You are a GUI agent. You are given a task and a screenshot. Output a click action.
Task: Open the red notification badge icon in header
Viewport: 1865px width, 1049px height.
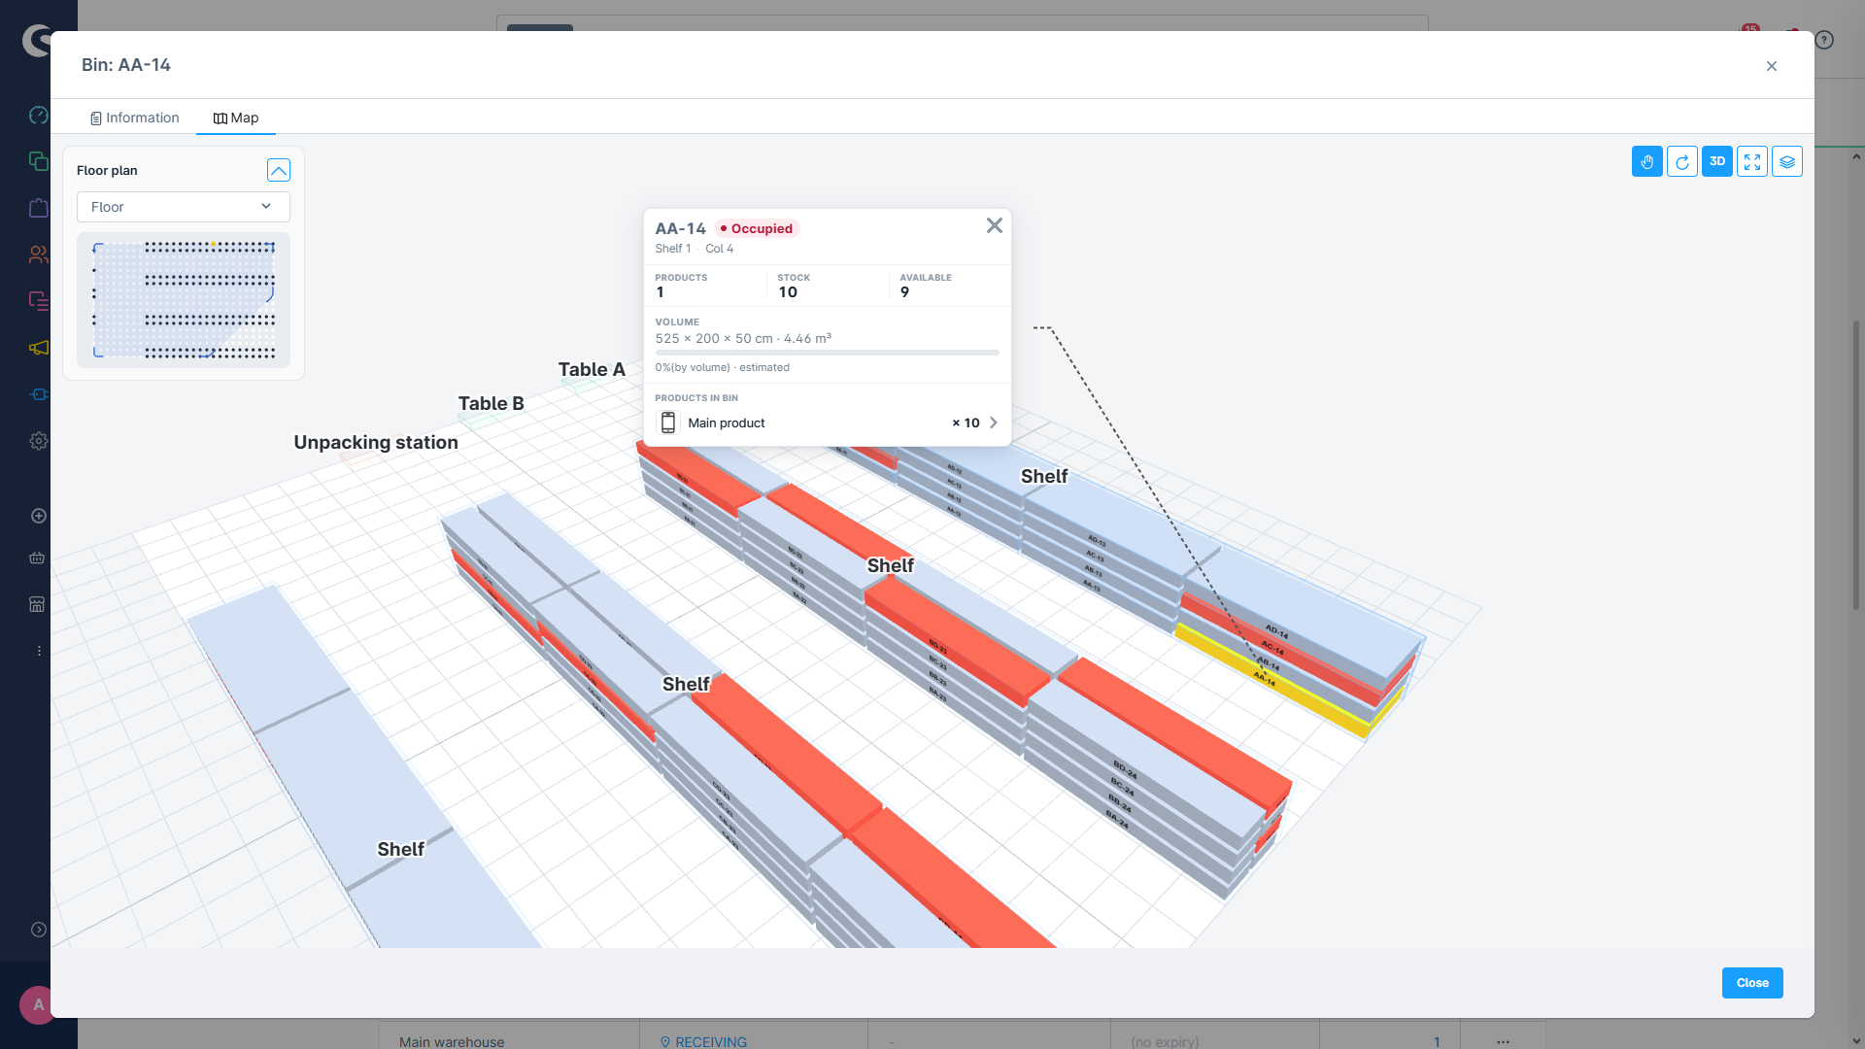1750,29
